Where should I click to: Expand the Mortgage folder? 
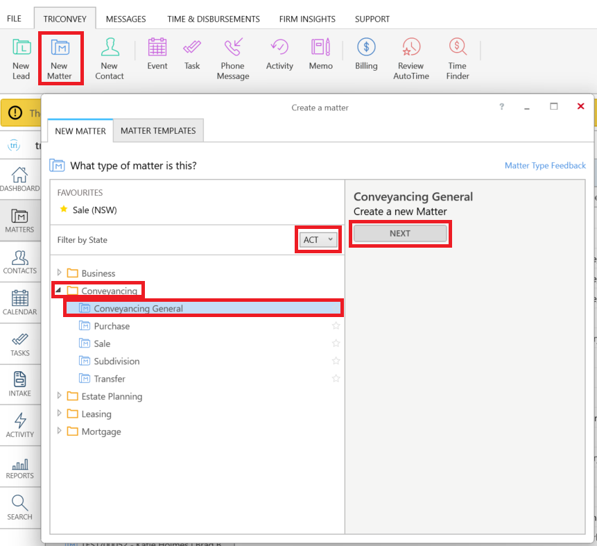(x=60, y=431)
